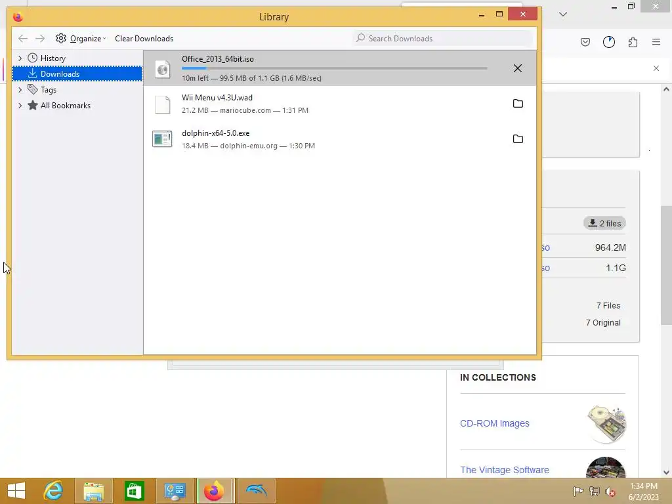
Task: Click the page scrollbar up arrow
Action: pyautogui.click(x=666, y=89)
